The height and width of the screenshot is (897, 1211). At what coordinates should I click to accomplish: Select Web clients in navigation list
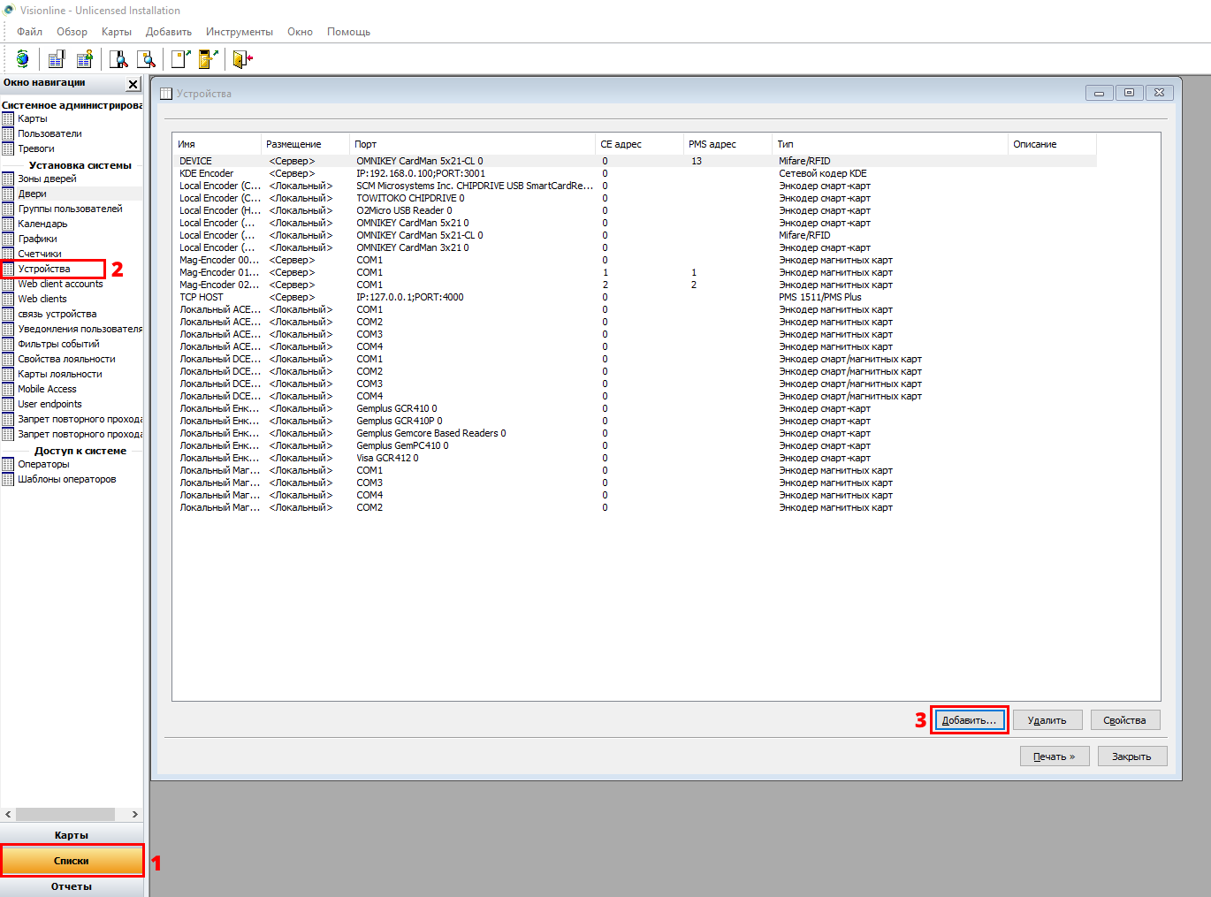point(42,299)
